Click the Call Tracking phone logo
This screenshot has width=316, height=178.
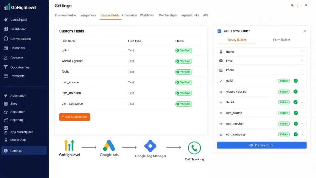click(194, 148)
